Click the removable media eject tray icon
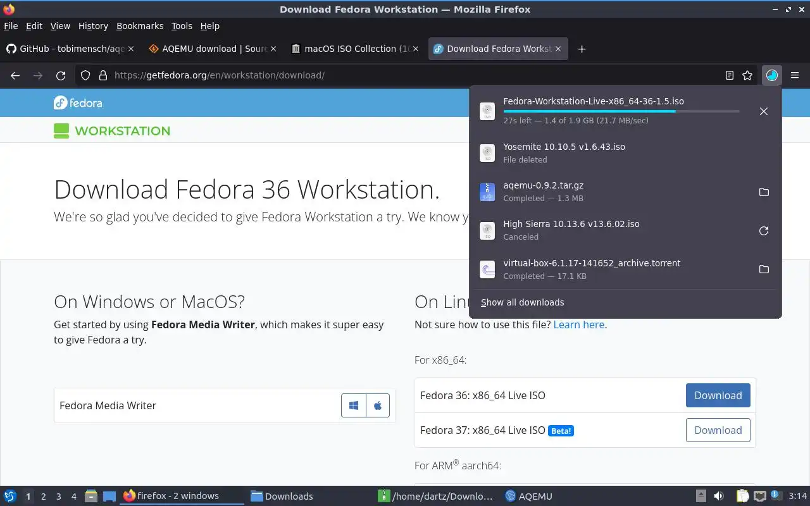 701,497
